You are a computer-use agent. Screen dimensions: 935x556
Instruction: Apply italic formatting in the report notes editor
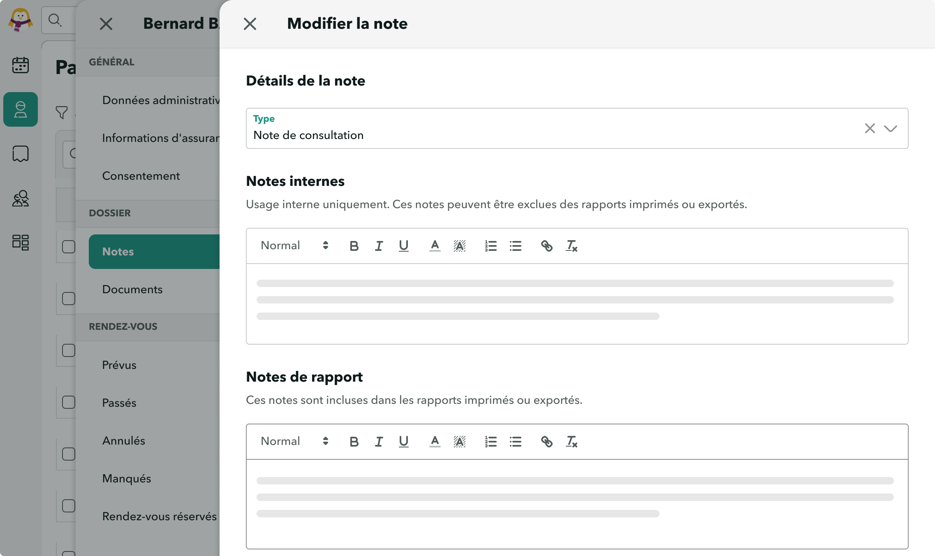[x=378, y=441]
